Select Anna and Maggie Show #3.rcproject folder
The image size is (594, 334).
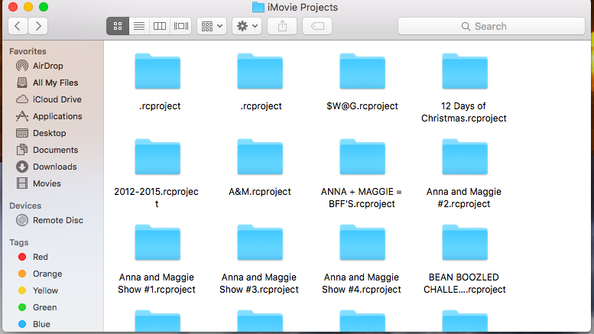[x=260, y=243]
